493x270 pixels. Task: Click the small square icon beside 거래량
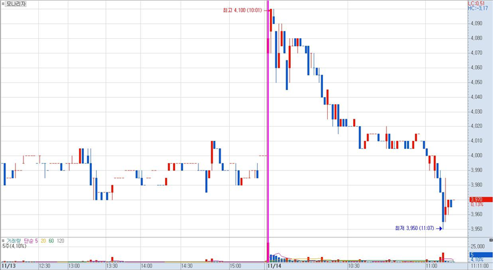coord(2,240)
